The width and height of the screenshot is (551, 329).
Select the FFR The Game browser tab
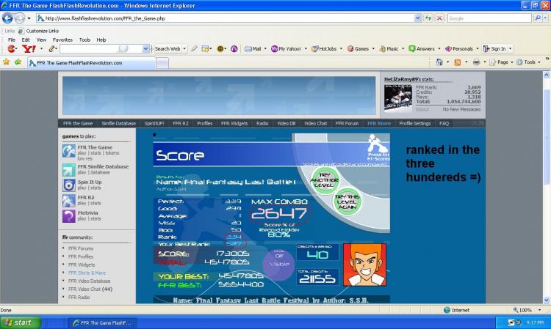point(91,63)
